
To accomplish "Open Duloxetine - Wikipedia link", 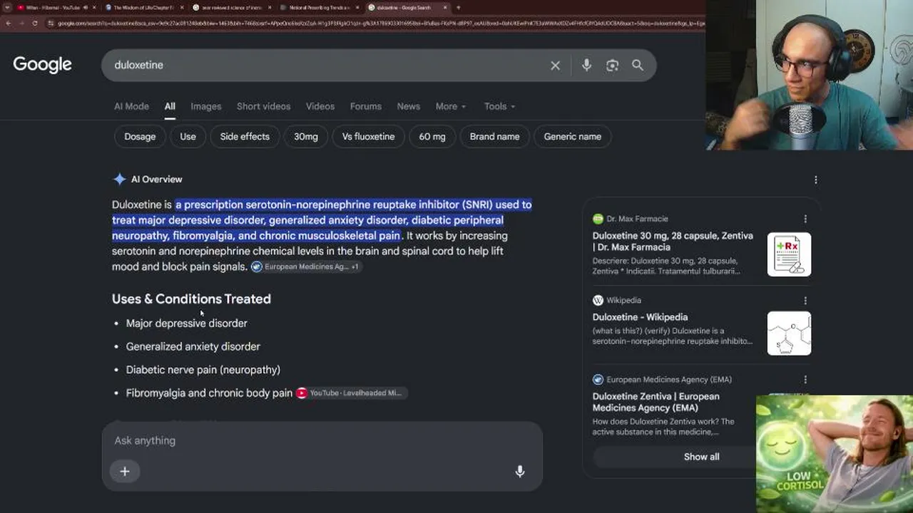I will [x=640, y=317].
